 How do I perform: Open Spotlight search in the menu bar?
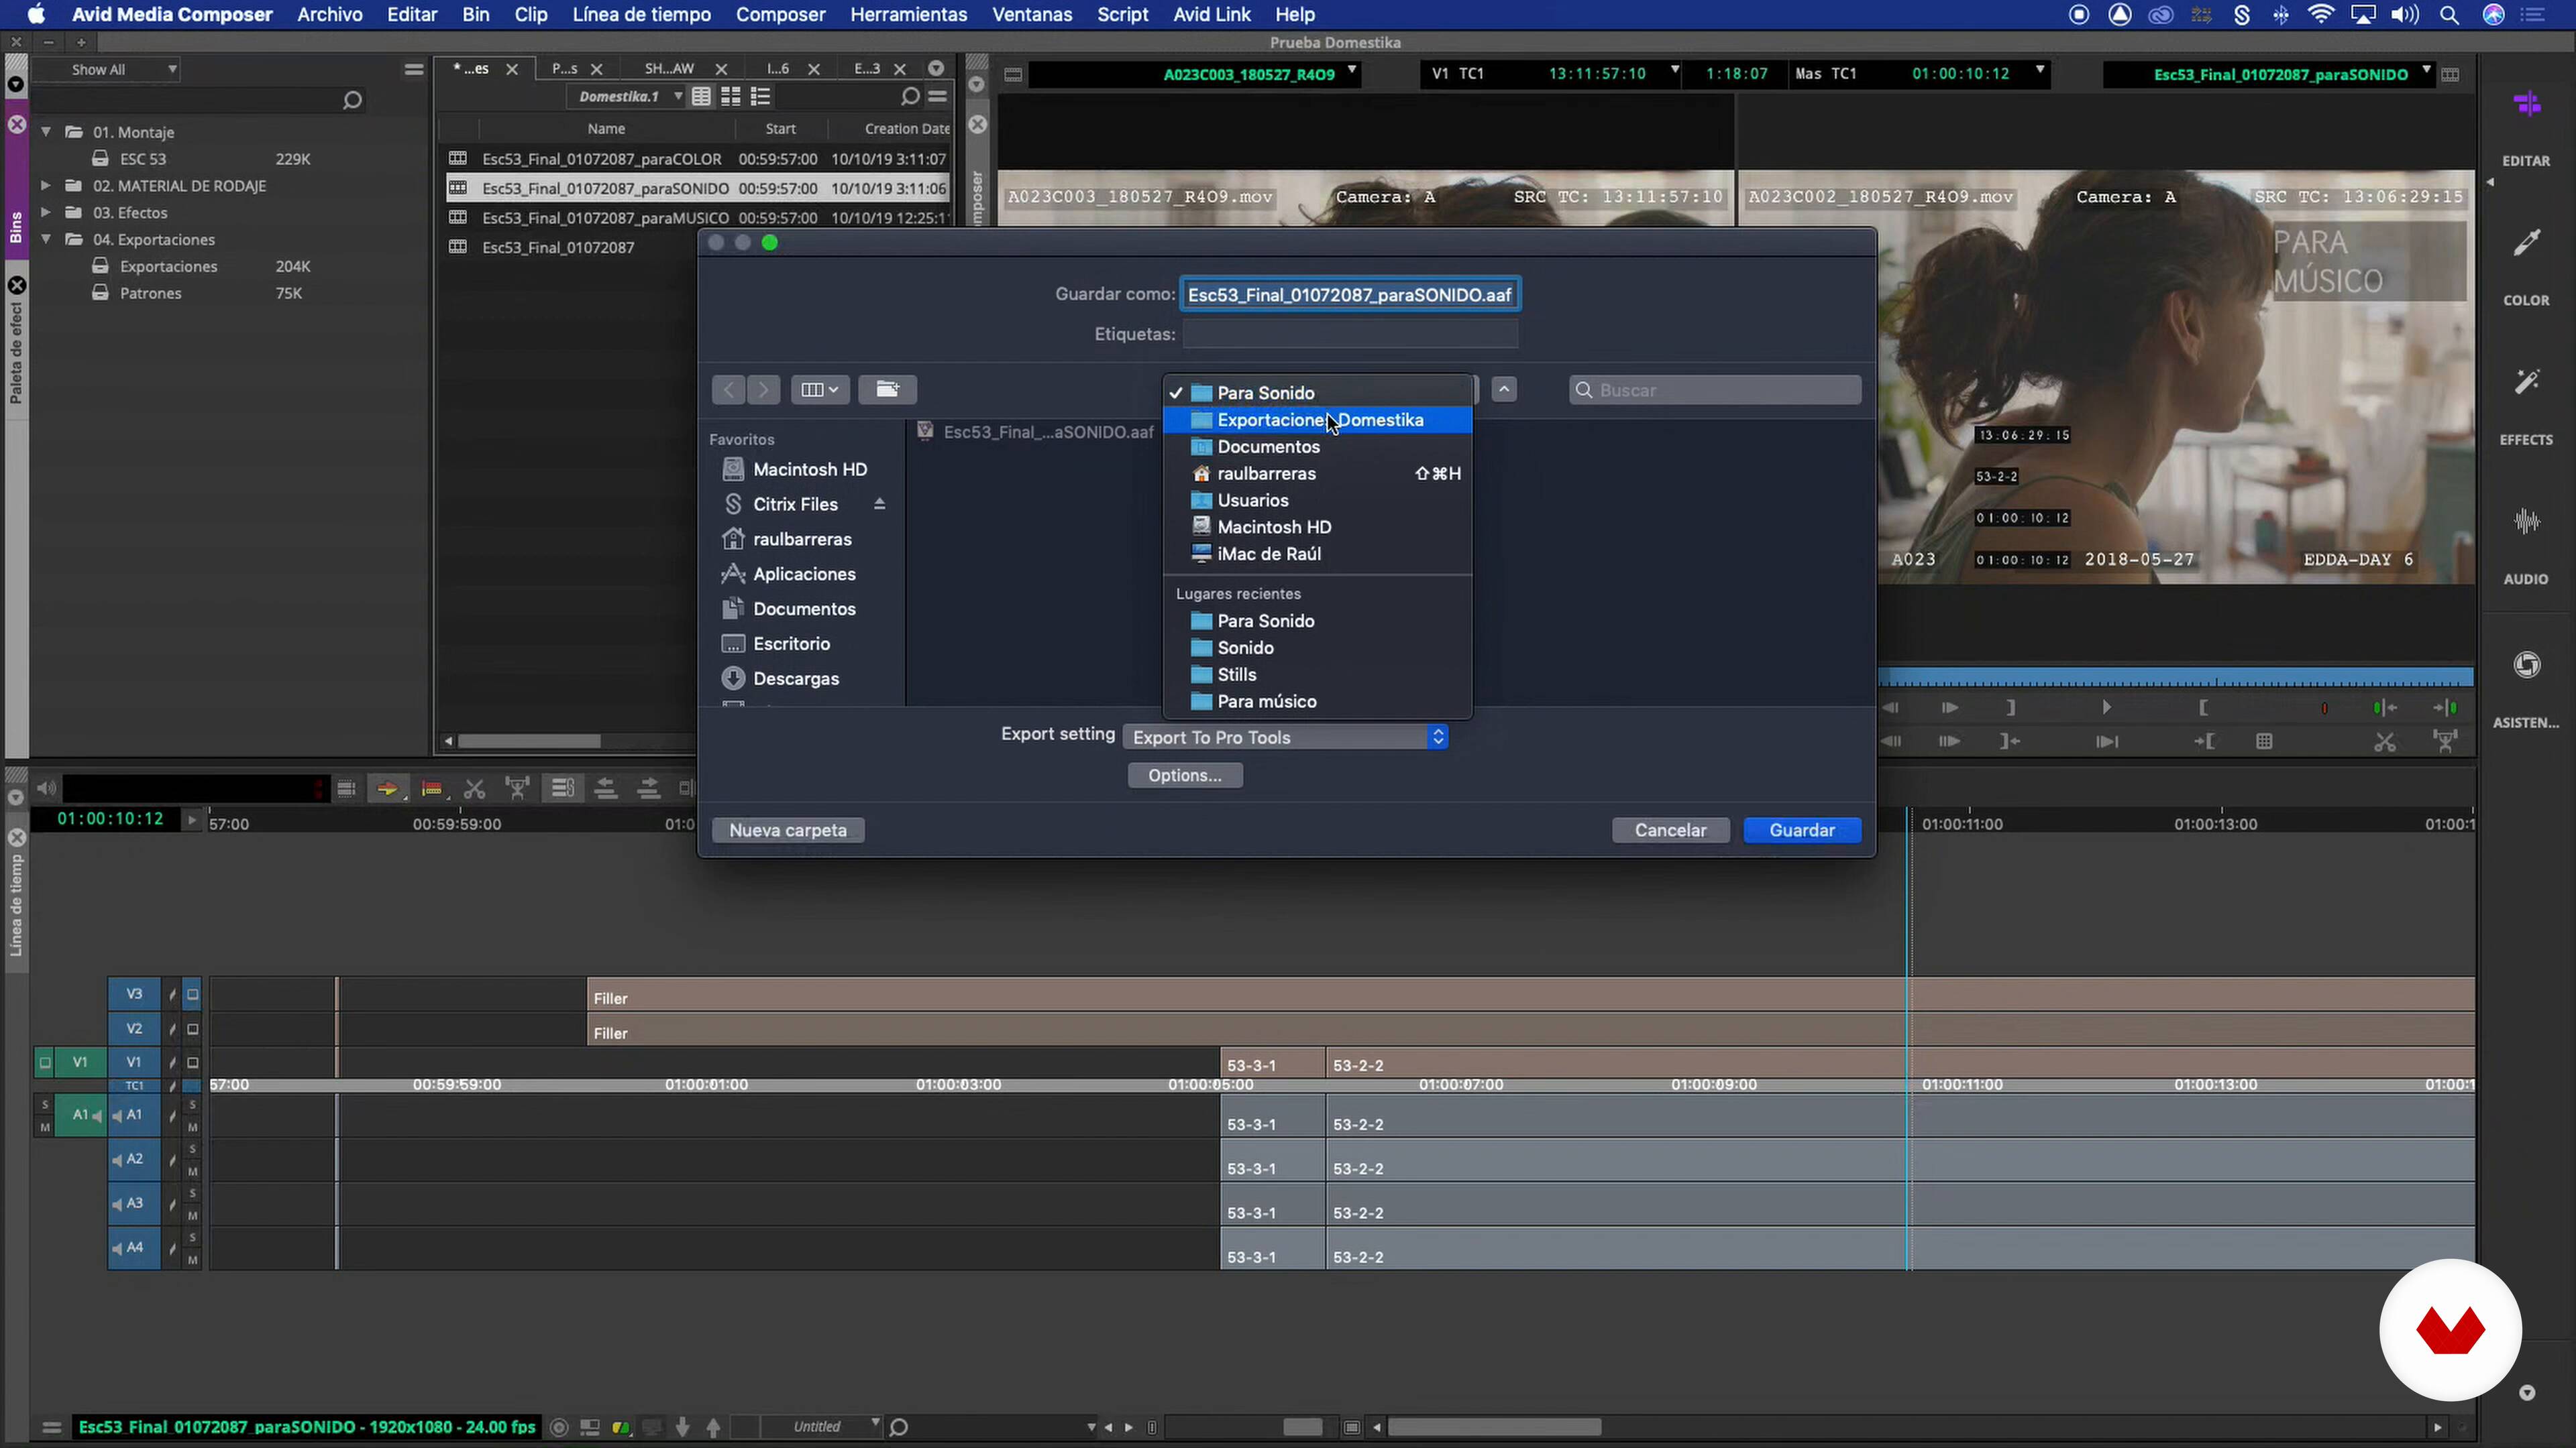pyautogui.click(x=2449, y=15)
